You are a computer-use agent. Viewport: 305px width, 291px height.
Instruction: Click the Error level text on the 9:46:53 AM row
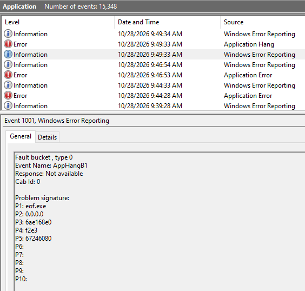tap(20, 75)
